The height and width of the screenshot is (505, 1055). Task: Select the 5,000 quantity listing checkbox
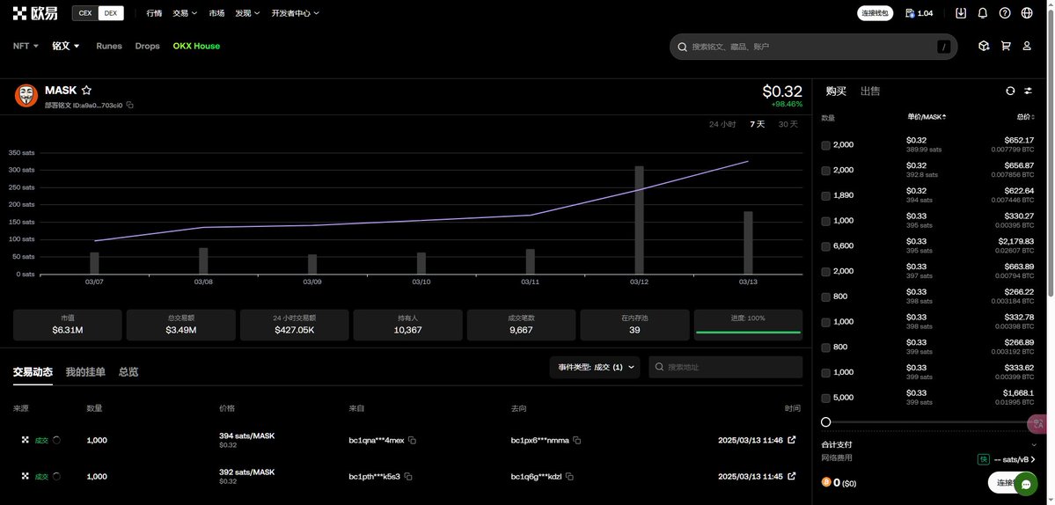coord(825,398)
